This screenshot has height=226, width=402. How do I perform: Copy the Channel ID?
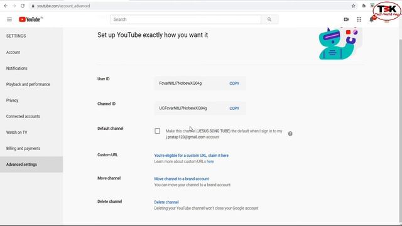click(234, 109)
